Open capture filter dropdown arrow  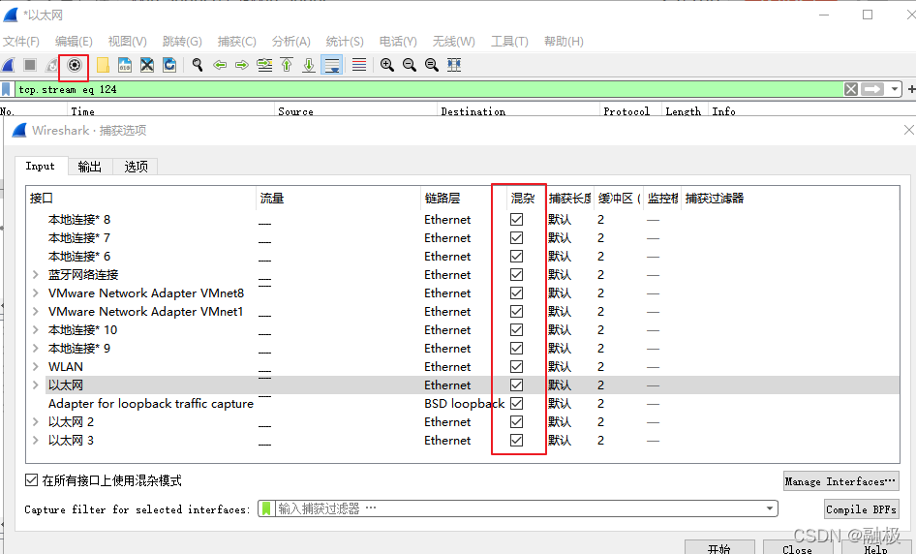point(770,509)
